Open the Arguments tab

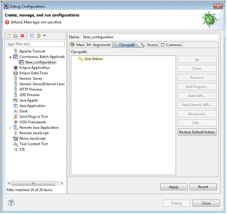(x=99, y=45)
